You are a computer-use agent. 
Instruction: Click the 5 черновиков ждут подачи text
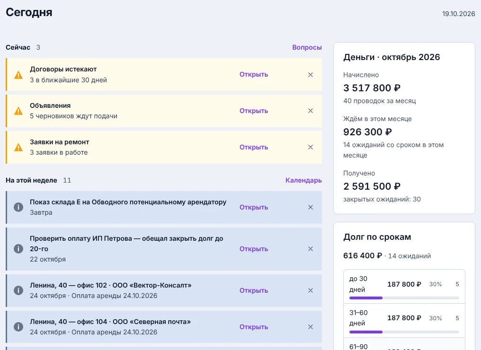pos(74,116)
